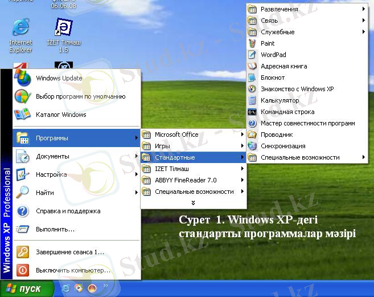Launch Проводник (Windows Explorer)
Viewport: 374px width, 297px height.
pos(276,135)
